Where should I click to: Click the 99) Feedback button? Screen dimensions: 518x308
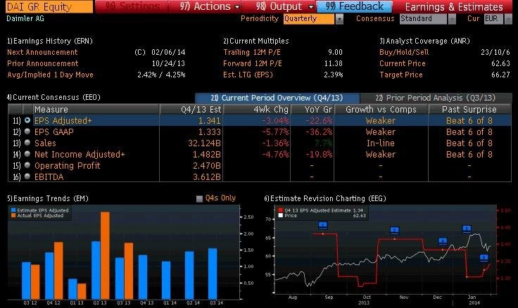[x=355, y=6]
